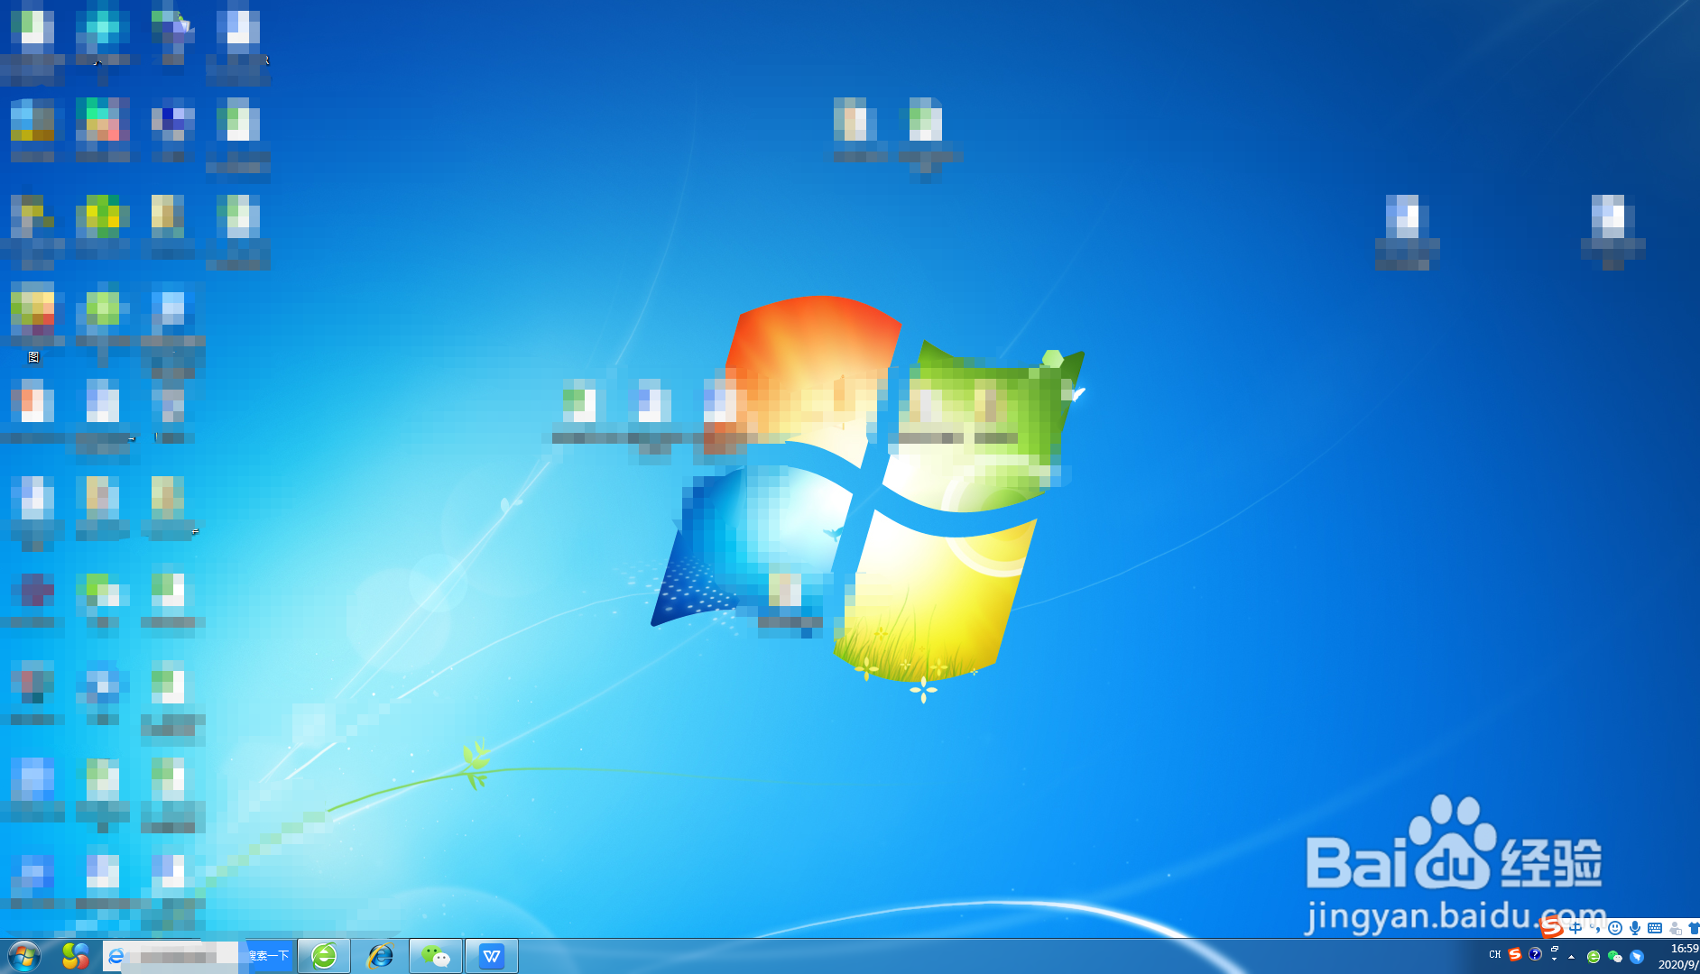Click the language bar restore icon
The image size is (1700, 974).
click(1555, 949)
